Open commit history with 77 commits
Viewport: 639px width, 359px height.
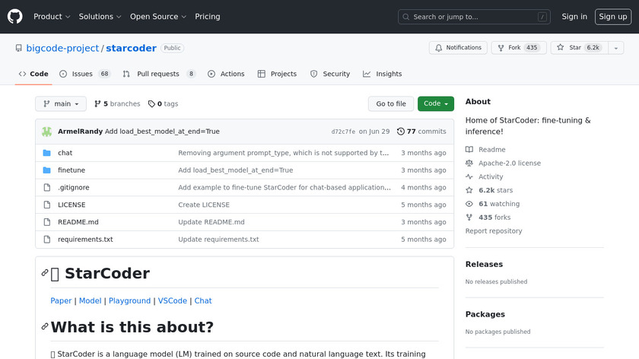tap(421, 132)
